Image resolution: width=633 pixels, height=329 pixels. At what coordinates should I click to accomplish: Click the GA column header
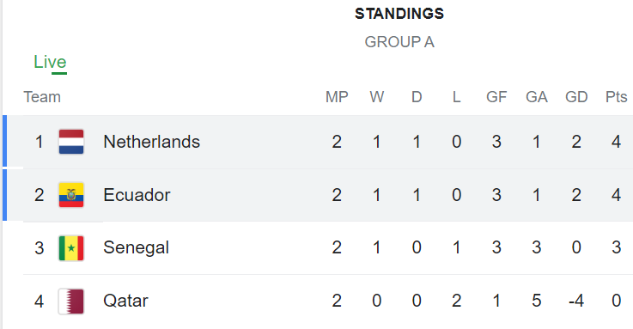(537, 97)
